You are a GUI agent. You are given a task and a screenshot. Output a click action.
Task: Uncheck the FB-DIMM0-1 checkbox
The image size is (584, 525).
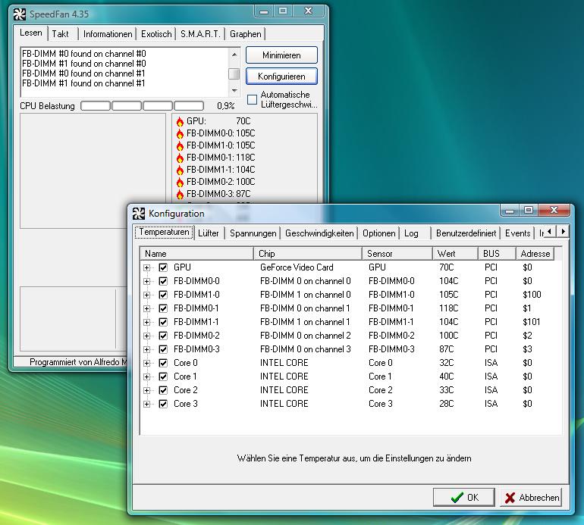(163, 308)
